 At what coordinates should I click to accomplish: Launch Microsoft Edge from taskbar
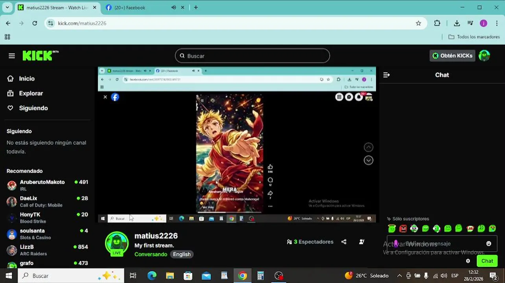(x=152, y=276)
